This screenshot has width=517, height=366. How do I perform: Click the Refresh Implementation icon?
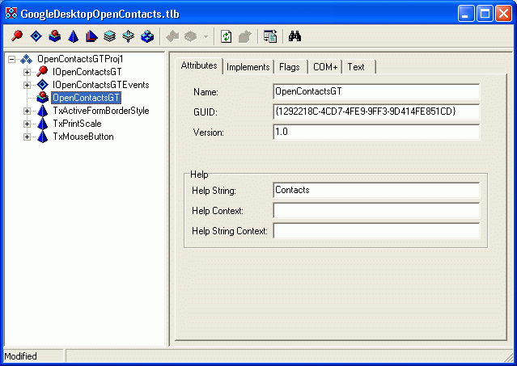tap(227, 36)
